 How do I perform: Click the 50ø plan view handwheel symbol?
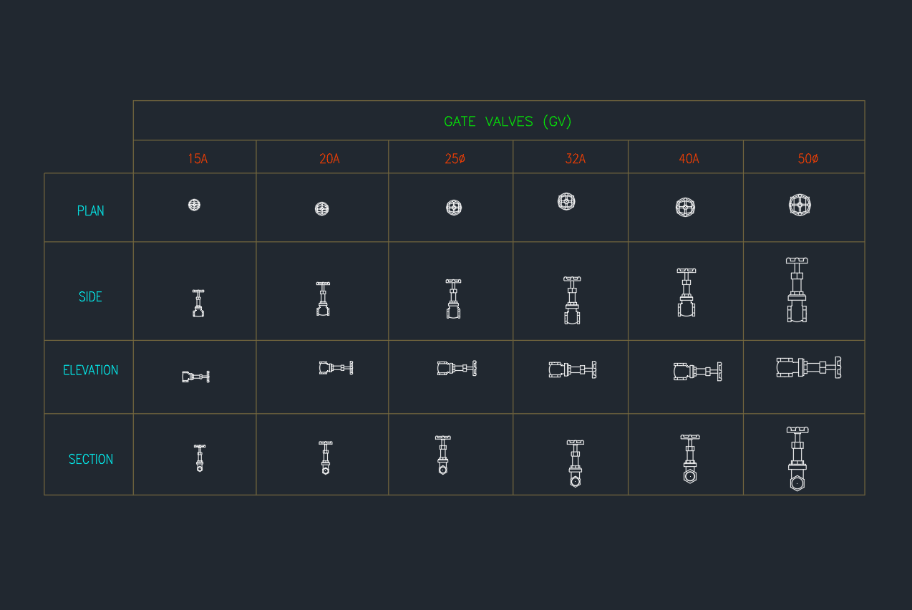(800, 205)
